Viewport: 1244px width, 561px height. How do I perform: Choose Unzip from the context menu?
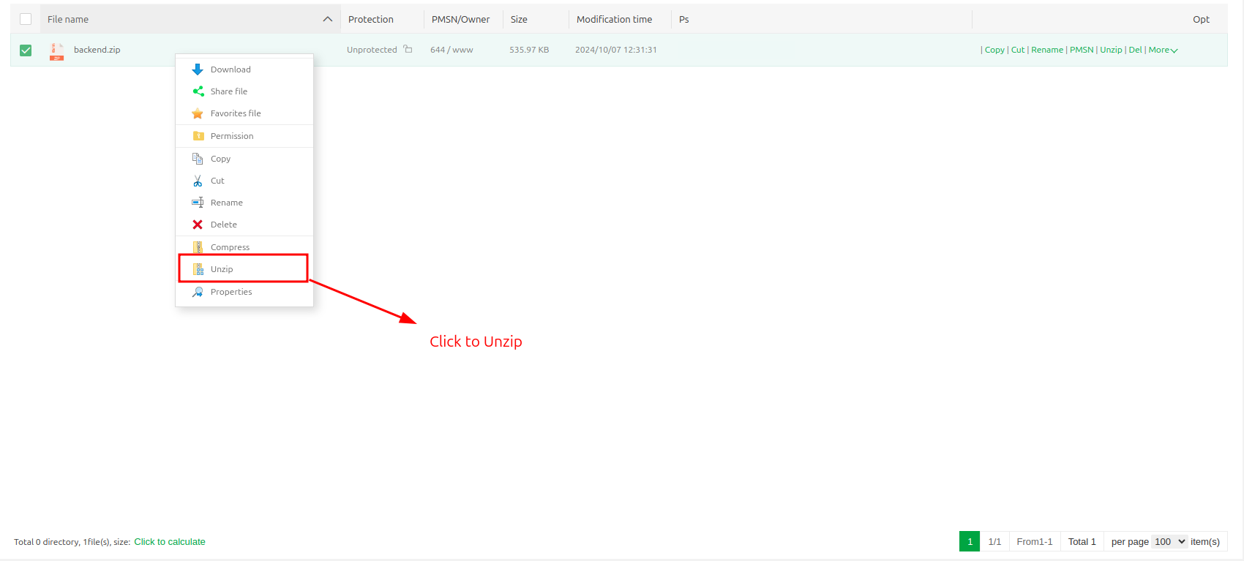[244, 269]
